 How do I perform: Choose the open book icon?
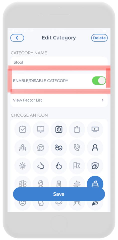click(41, 129)
